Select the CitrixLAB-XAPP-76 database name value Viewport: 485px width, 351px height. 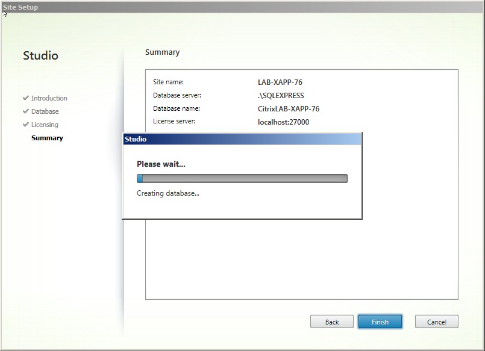(289, 109)
